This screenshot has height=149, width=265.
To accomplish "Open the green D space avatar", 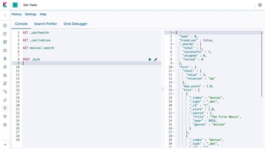I will pos(15,5).
